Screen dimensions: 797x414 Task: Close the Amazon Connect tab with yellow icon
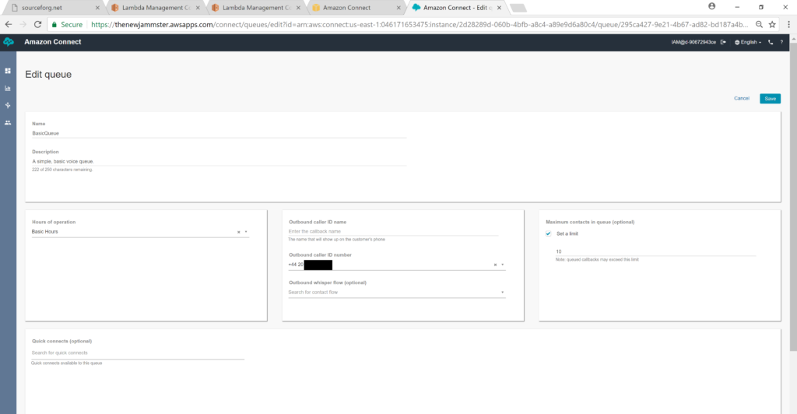(398, 8)
